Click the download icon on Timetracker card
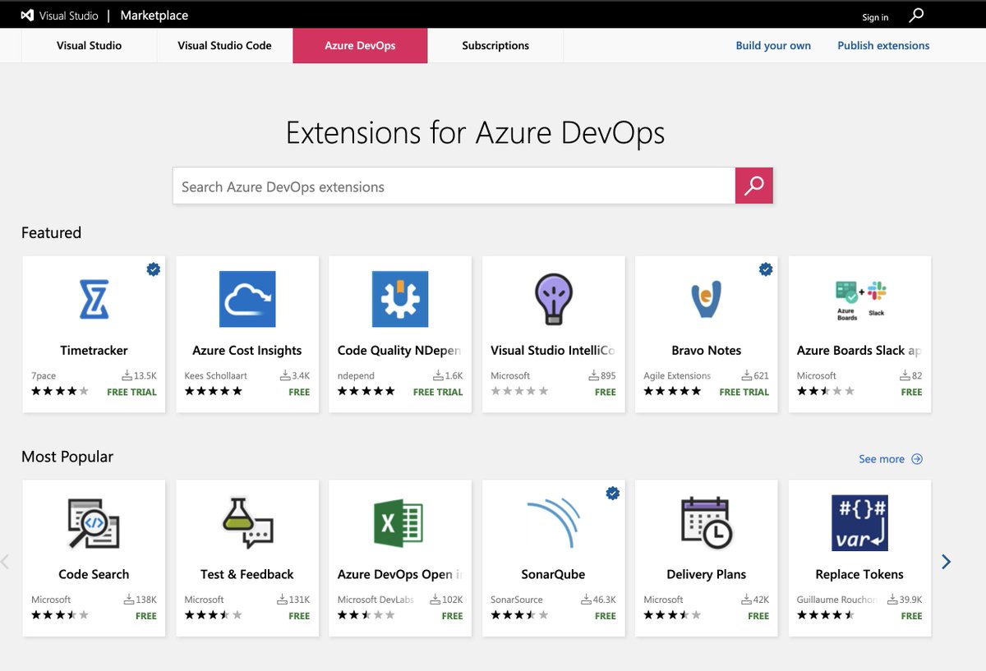 click(x=127, y=375)
